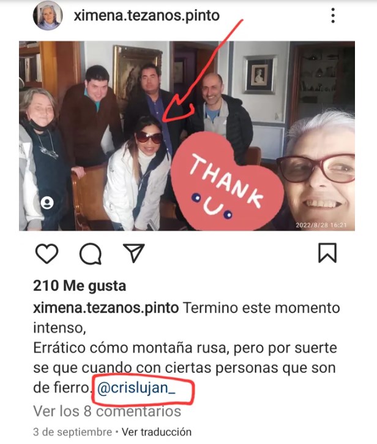Viewport: 377px width, 444px height.
Task: Show tagged people icon on photo
Action: pyautogui.click(x=47, y=202)
